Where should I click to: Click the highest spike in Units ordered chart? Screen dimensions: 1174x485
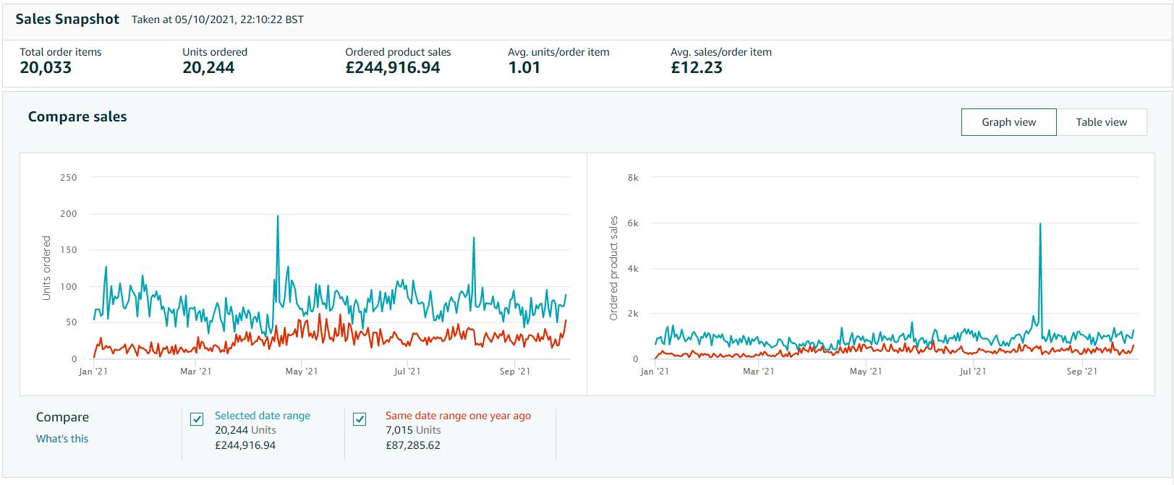point(278,217)
